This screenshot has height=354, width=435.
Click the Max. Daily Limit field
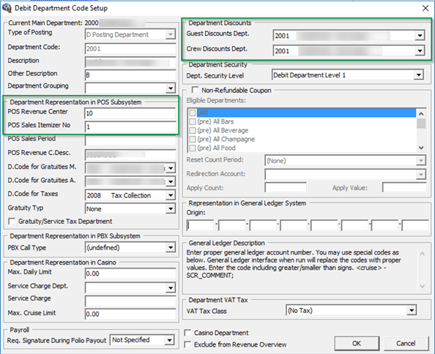(130, 274)
